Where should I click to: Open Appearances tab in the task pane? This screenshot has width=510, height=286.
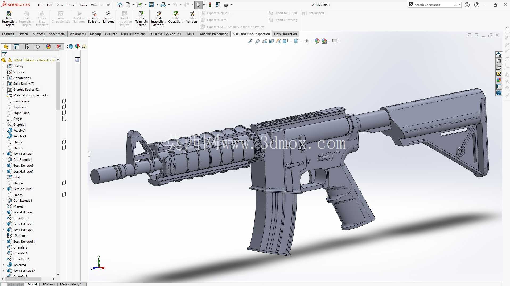499,80
